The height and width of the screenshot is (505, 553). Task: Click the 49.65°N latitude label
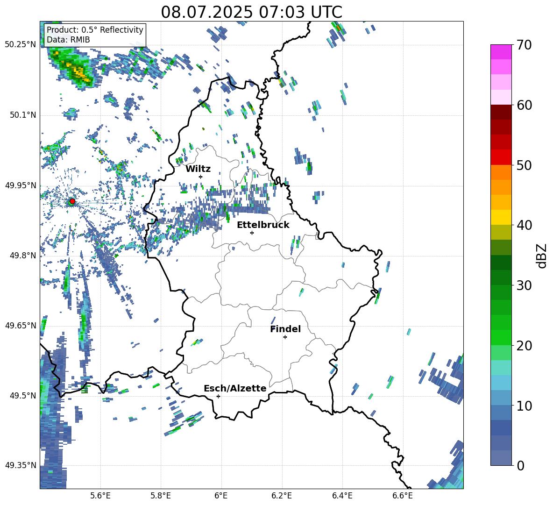point(21,325)
